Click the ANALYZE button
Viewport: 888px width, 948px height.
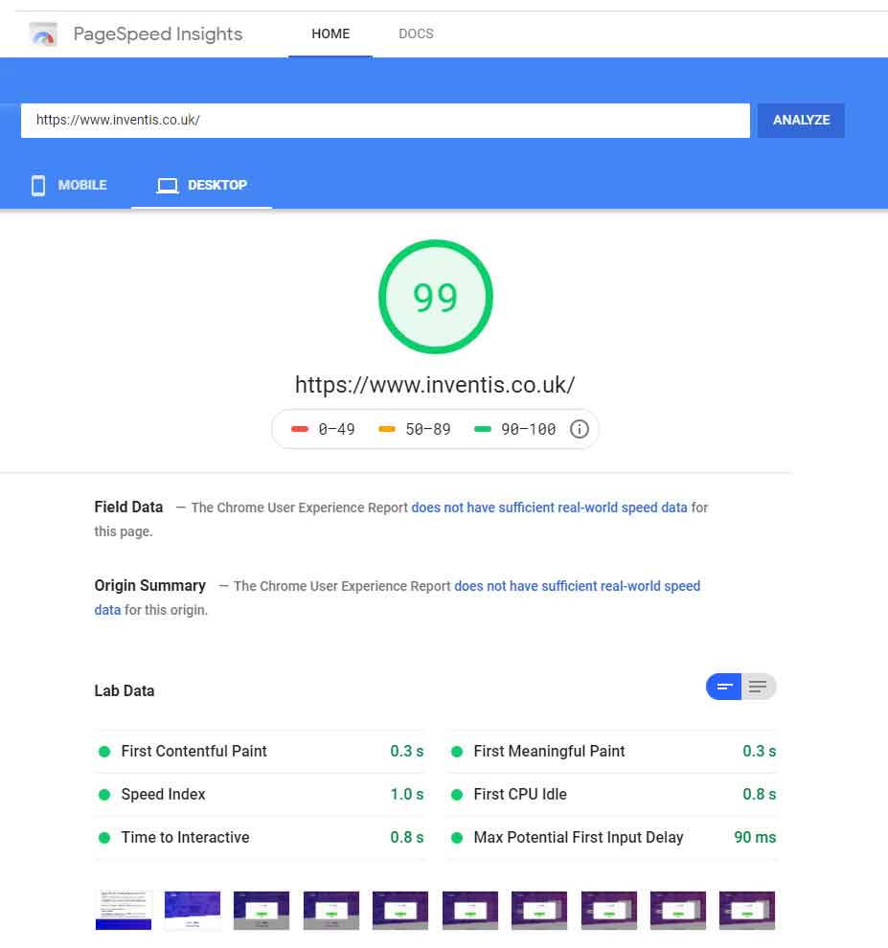[x=801, y=121]
